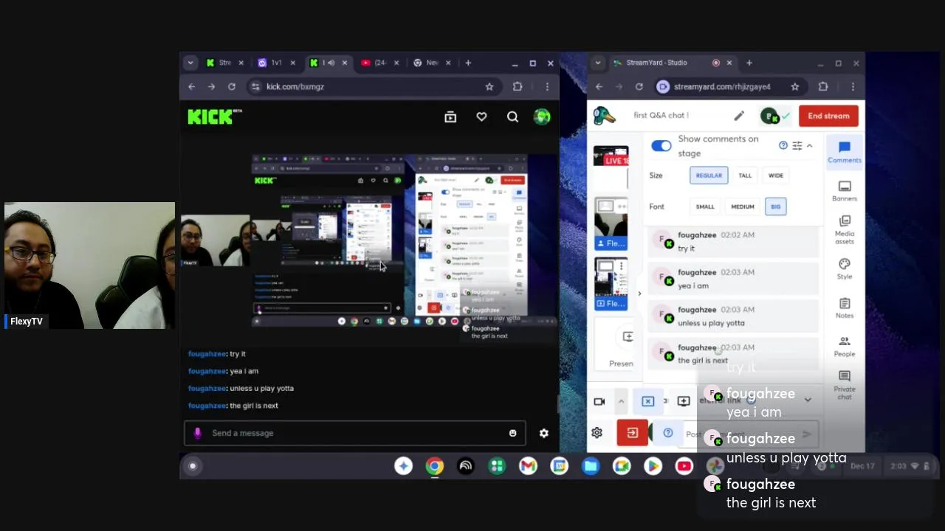
Task: Open new tab in Kick window
Action: tap(468, 63)
